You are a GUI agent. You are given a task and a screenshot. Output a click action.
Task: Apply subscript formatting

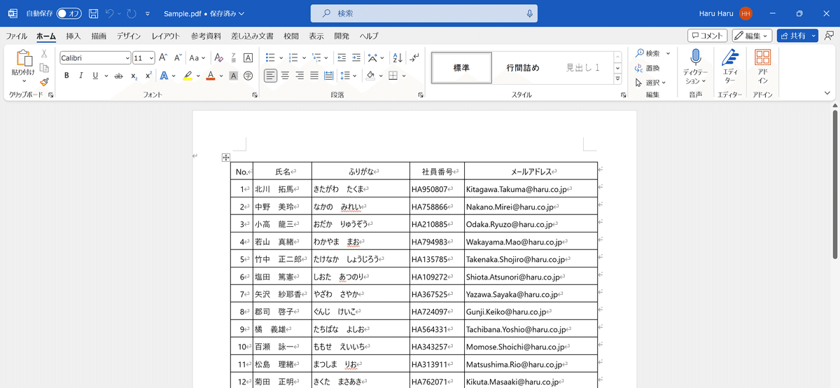(x=134, y=76)
